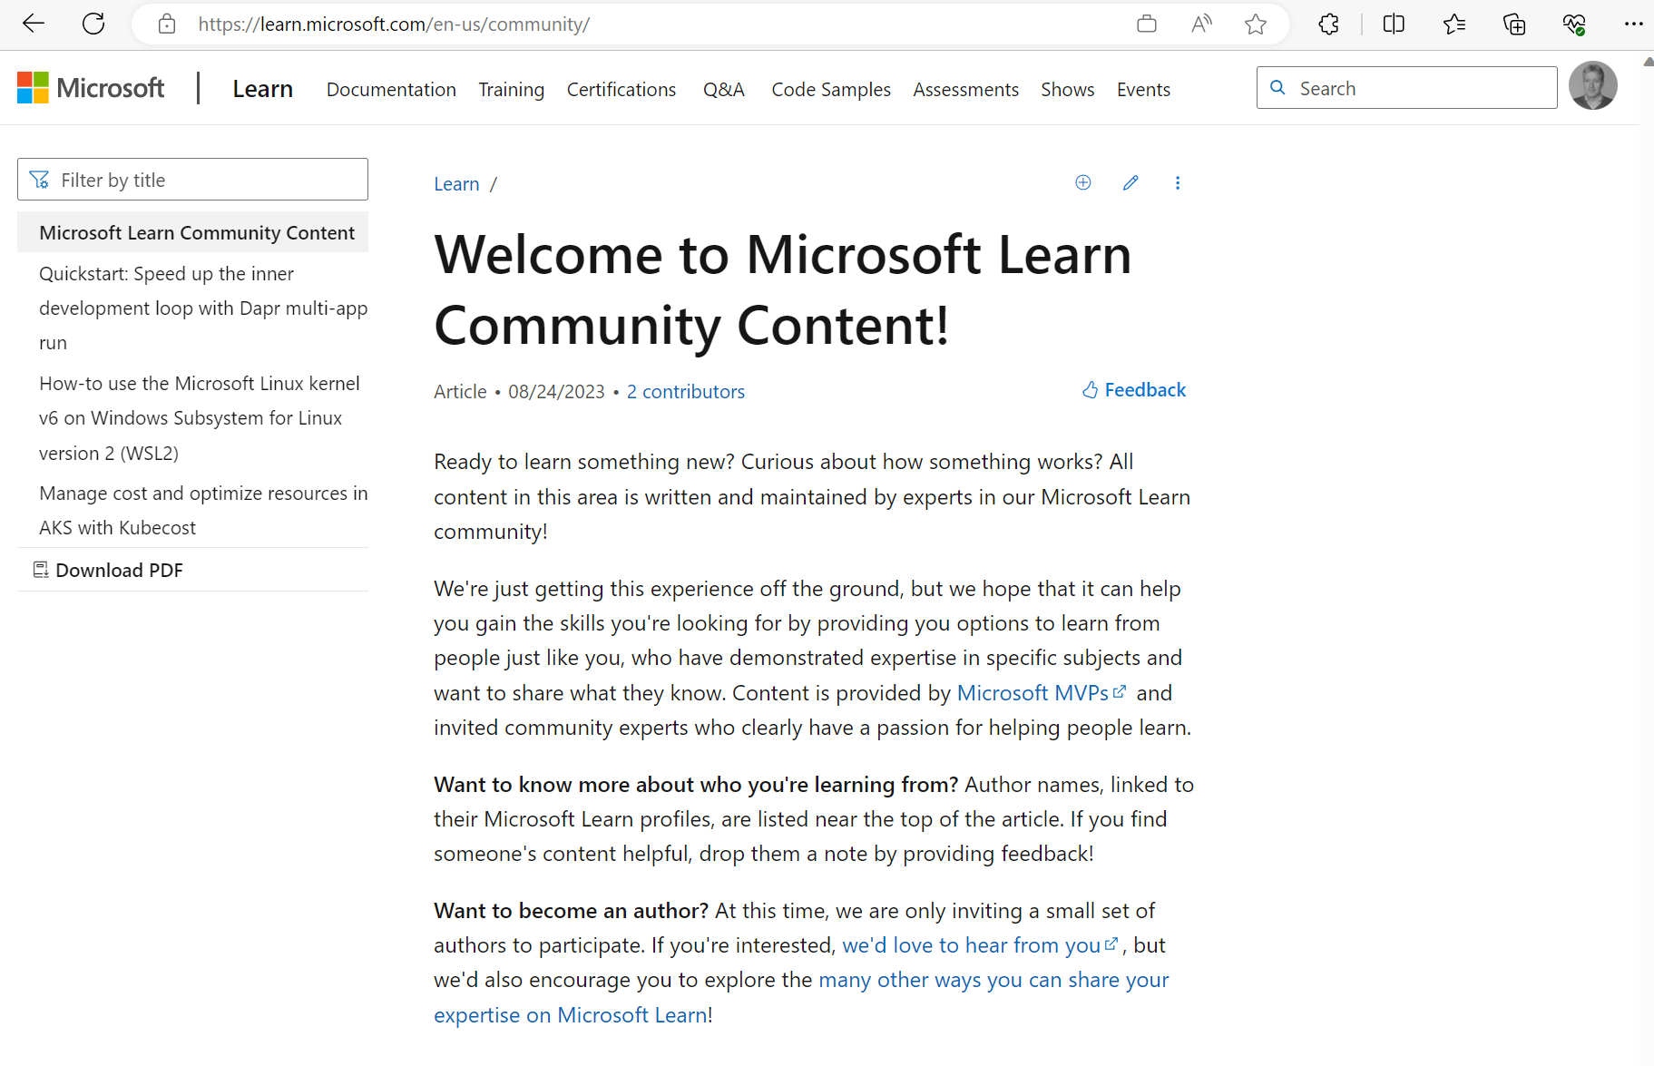Click the Download PDF document icon
Image resolution: width=1654 pixels, height=1066 pixels.
41,570
